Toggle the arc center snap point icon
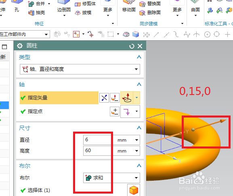This screenshot has height=196, width=233. (x=207, y=34)
